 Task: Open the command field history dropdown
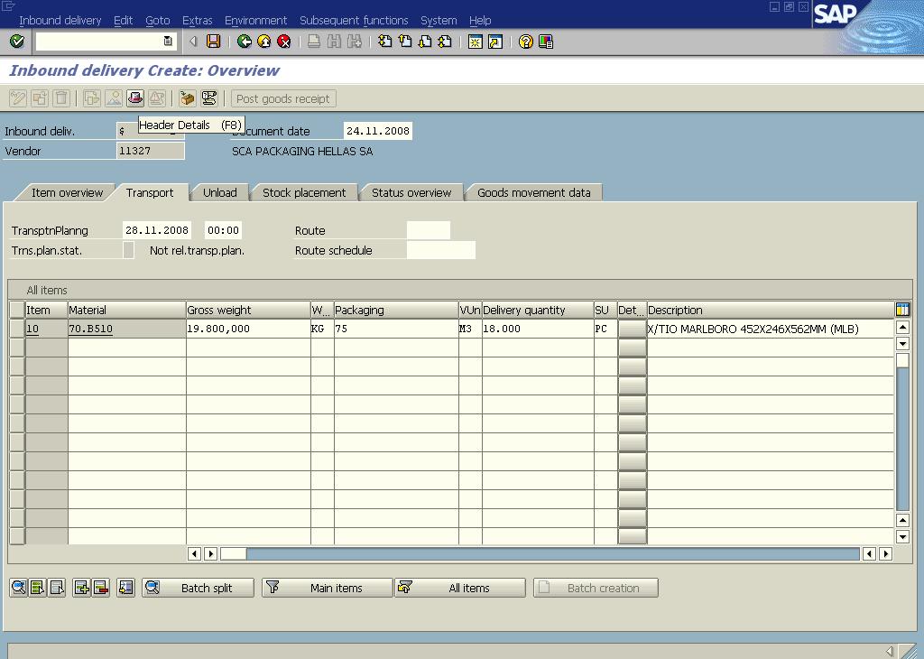(x=167, y=42)
